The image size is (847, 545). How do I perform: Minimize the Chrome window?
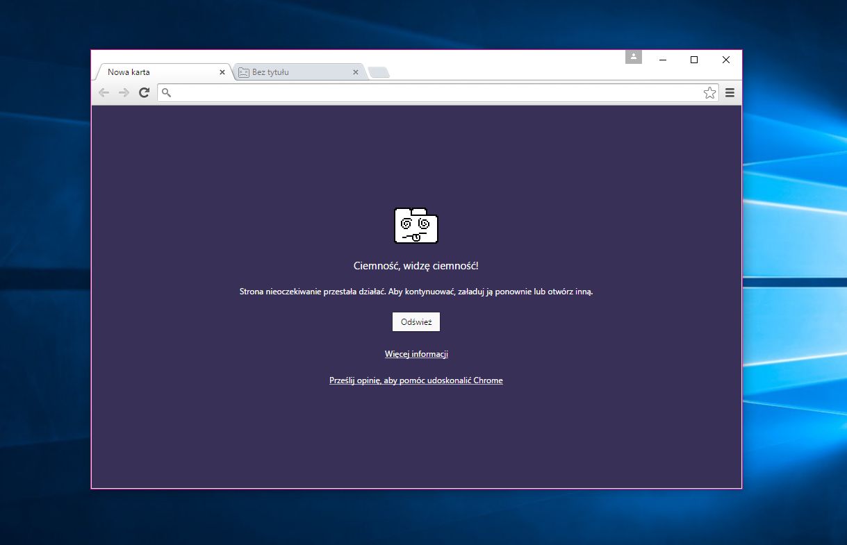coord(662,60)
